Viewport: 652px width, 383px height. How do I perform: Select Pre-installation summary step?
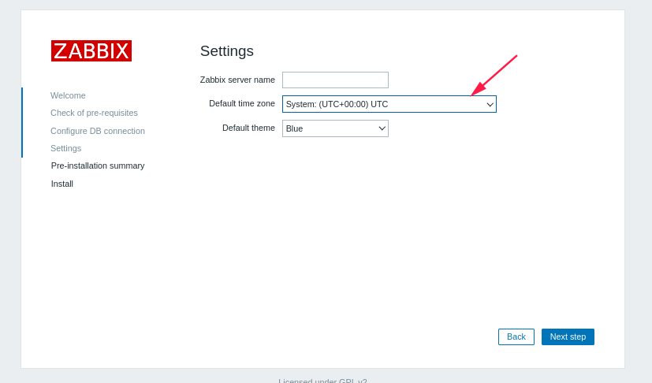click(x=98, y=166)
